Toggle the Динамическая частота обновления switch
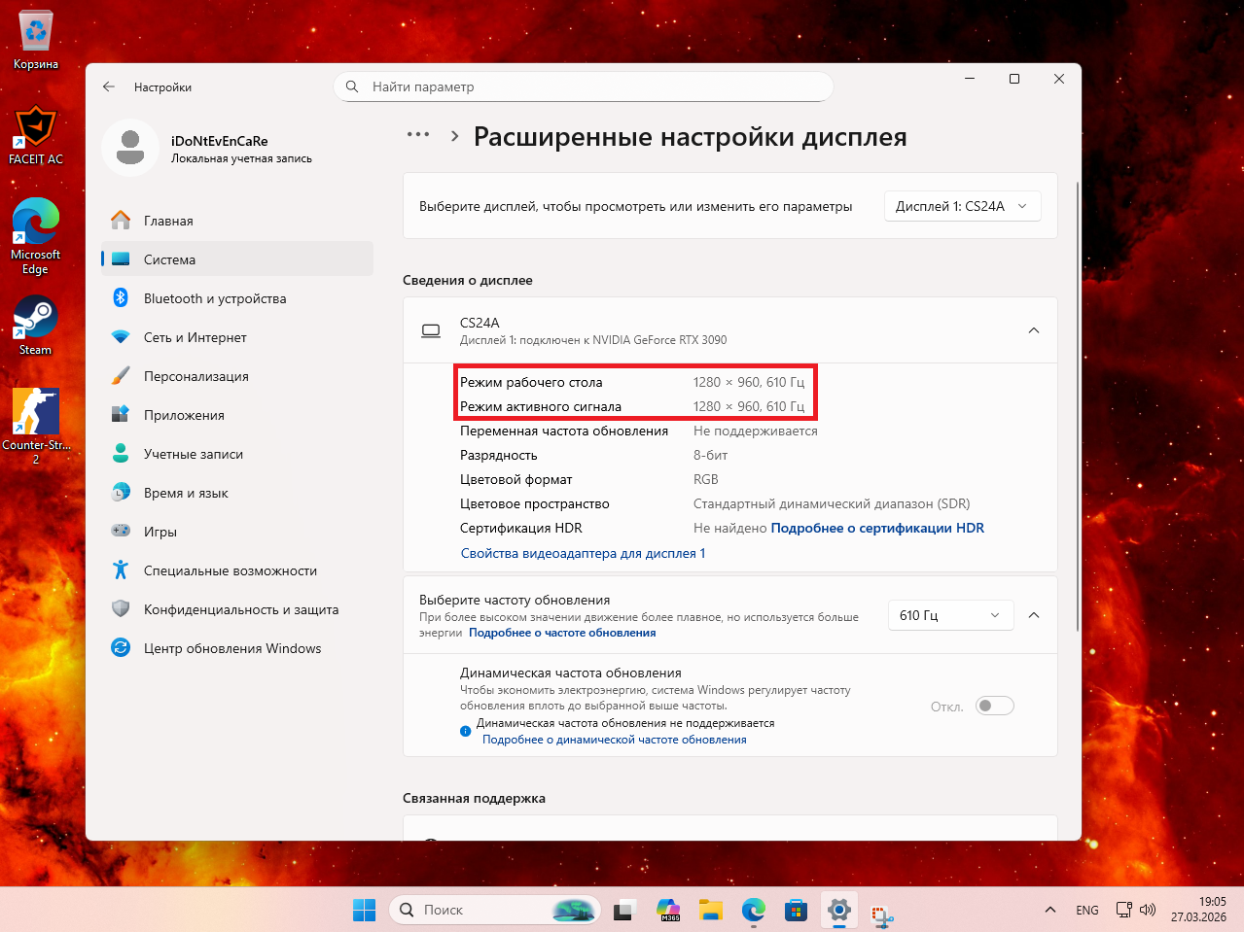The height and width of the screenshot is (932, 1244). (995, 706)
